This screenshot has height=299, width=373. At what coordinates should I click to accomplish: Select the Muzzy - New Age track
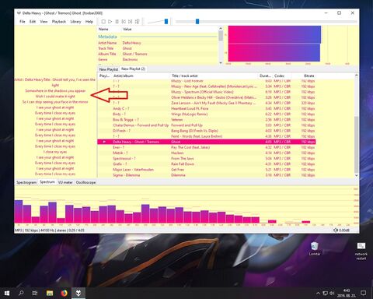coord(207,86)
